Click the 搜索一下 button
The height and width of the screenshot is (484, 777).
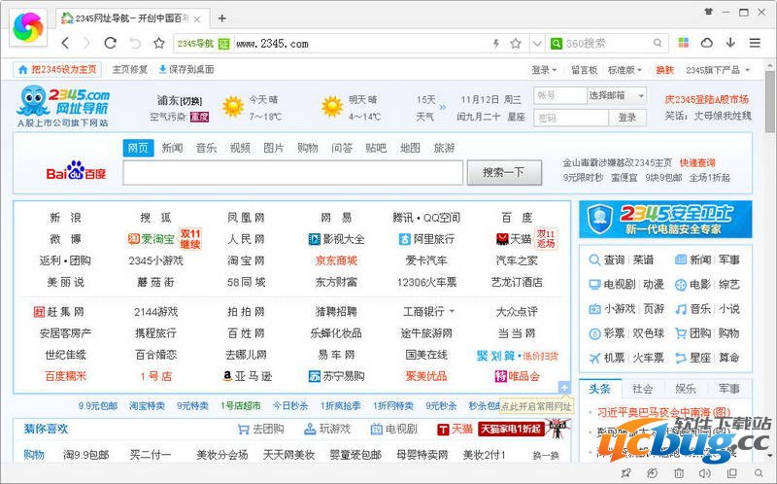pyautogui.click(x=504, y=172)
